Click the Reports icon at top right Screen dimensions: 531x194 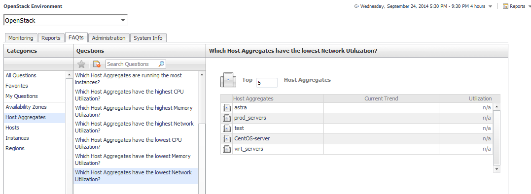point(505,6)
